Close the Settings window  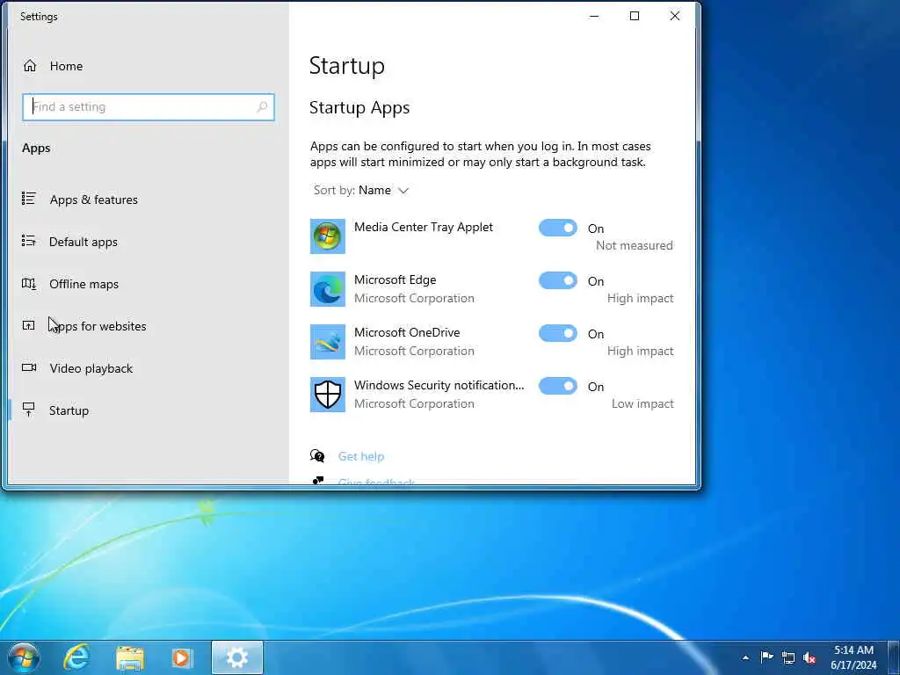(x=675, y=16)
